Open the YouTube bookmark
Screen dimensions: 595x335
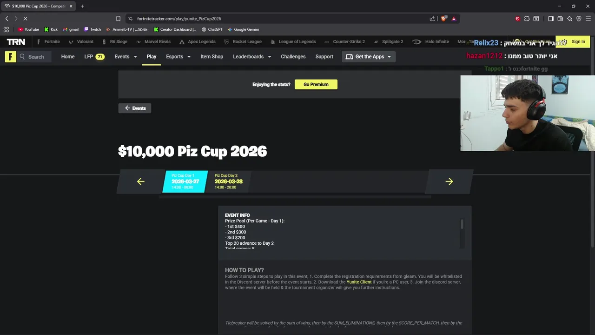pyautogui.click(x=28, y=29)
